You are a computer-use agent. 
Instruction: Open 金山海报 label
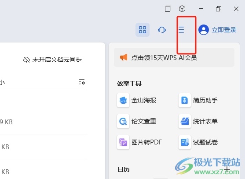pos(144,100)
